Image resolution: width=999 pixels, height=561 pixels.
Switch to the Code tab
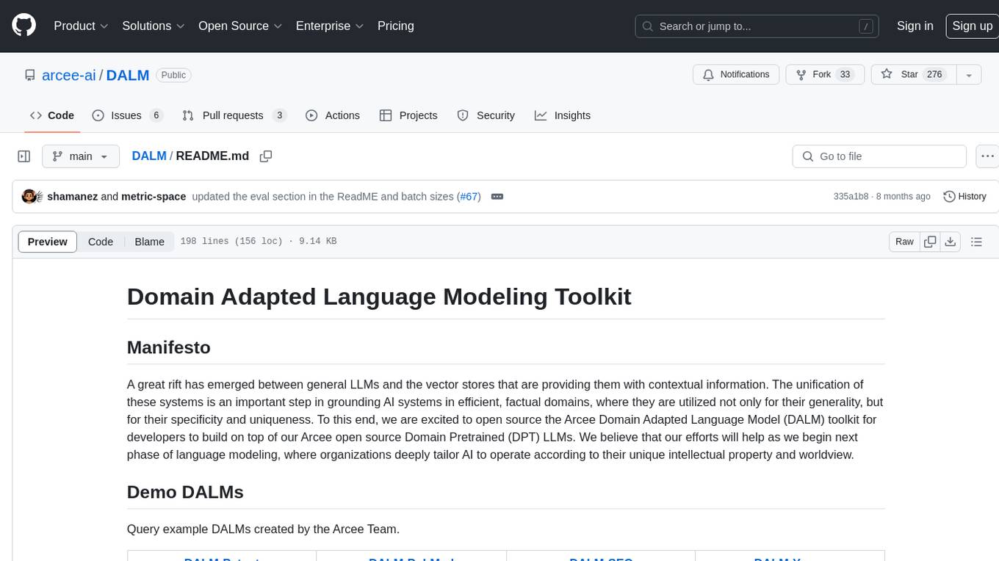[52, 115]
